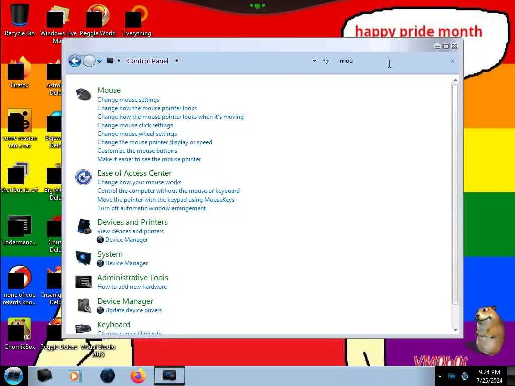Viewport: 515px width, 386px height.
Task: Open pointer looks when it's moving link
Action: click(170, 117)
